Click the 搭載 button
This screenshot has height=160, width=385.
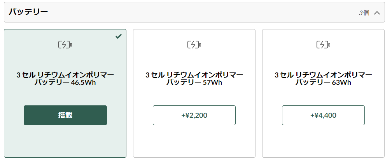(x=65, y=115)
